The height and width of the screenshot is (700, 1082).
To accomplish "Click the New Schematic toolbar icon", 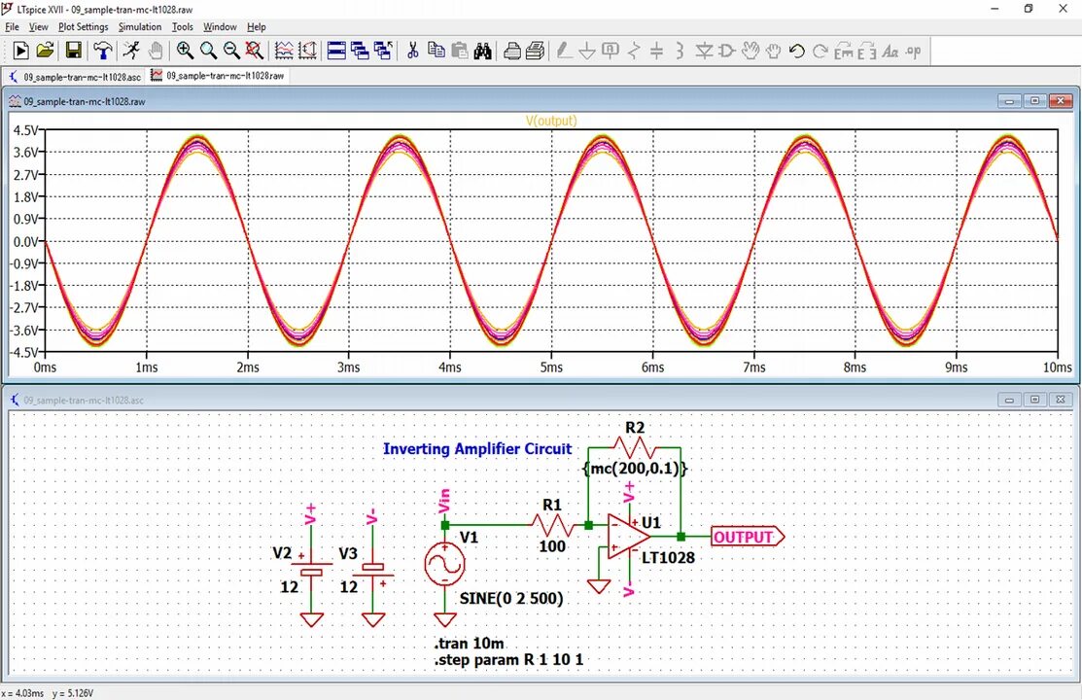I will [x=20, y=51].
